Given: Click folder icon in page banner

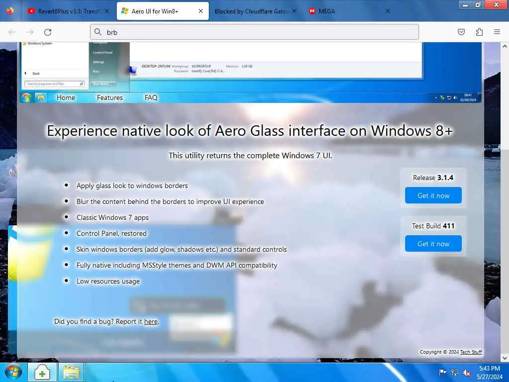Looking at the screenshot, I should click(x=41, y=98).
